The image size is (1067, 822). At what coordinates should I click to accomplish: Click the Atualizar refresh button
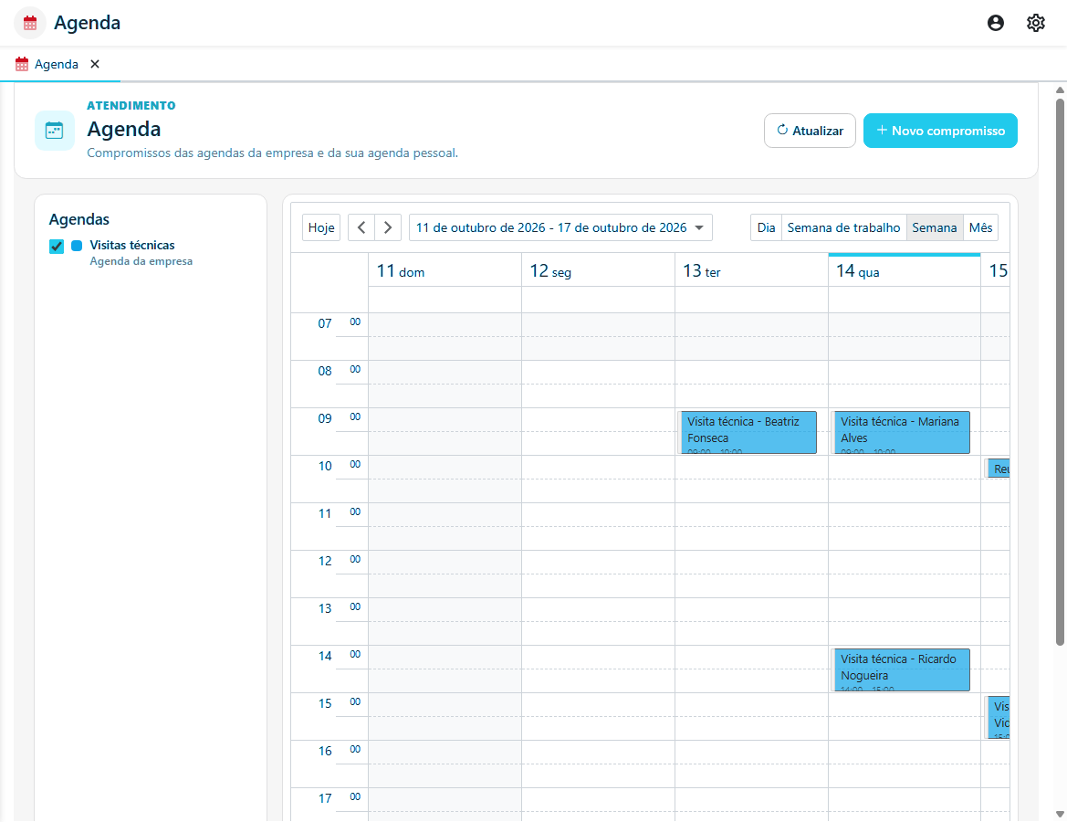click(809, 130)
